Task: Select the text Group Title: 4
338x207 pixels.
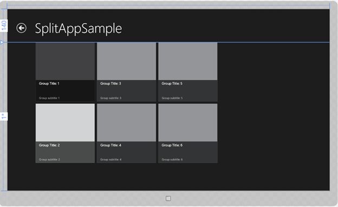Action: point(110,145)
